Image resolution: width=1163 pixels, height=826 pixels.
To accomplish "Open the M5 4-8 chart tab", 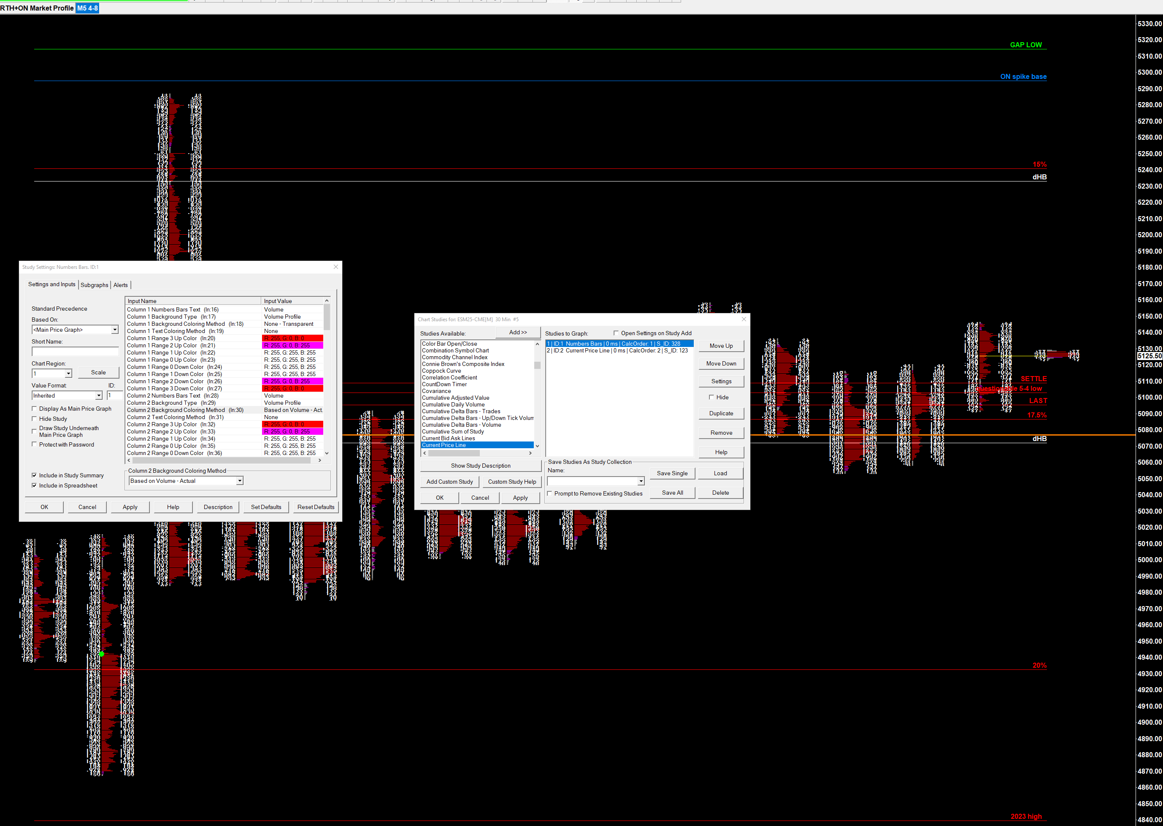I will point(87,8).
